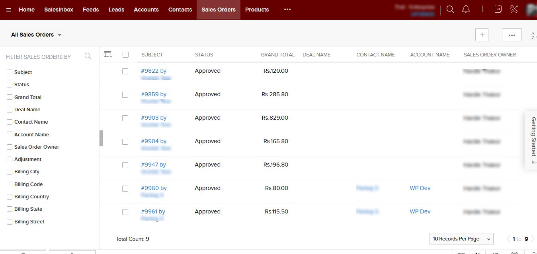Viewport: 537px width, 254px height.
Task: Tick the Billing Street filter
Action: (x=10, y=221)
